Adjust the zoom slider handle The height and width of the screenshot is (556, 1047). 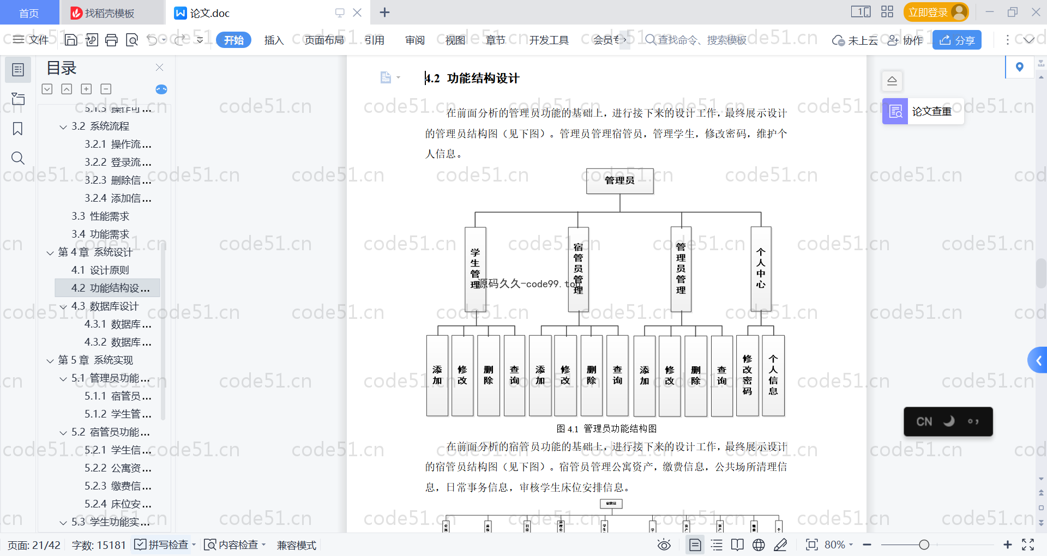[924, 545]
